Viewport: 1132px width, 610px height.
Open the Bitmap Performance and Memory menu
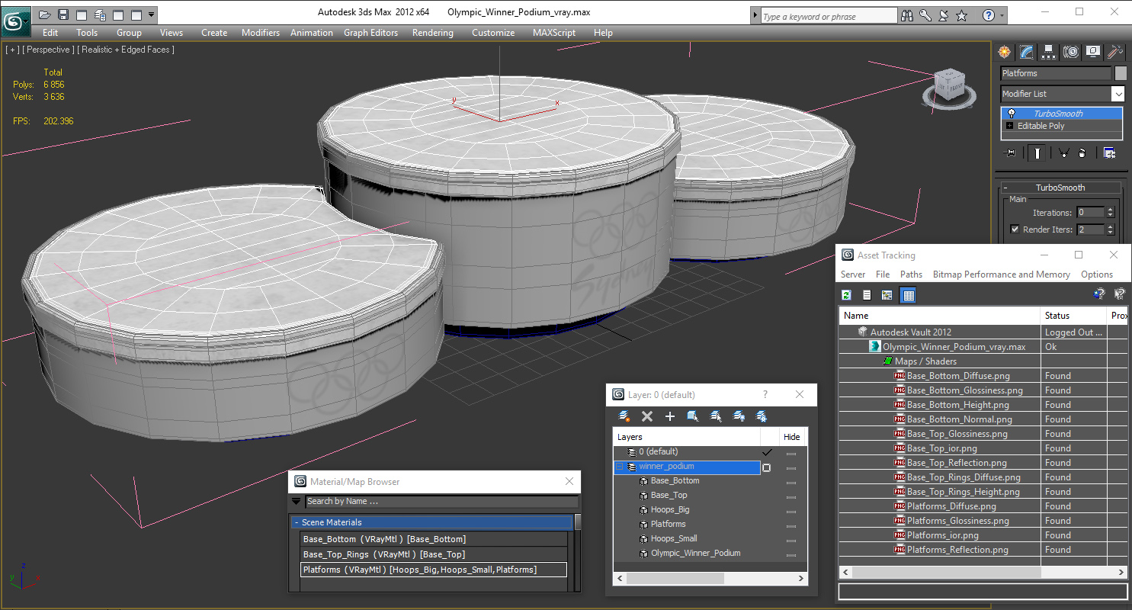[1001, 274]
